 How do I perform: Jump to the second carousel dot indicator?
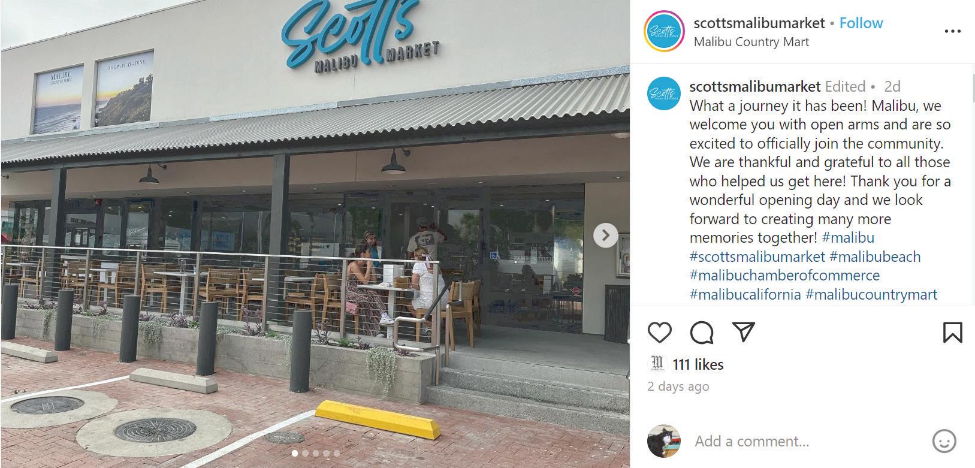[x=305, y=454]
